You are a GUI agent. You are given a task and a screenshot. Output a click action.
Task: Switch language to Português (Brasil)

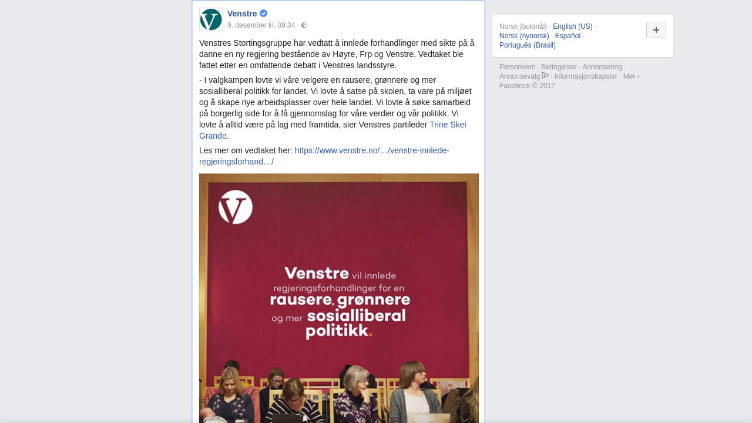coord(528,45)
